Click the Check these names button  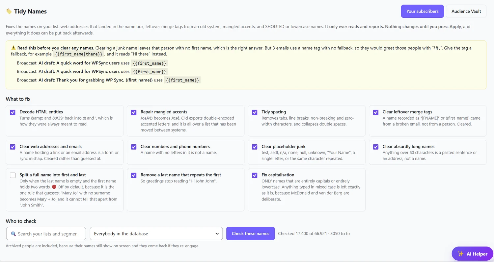click(x=250, y=234)
